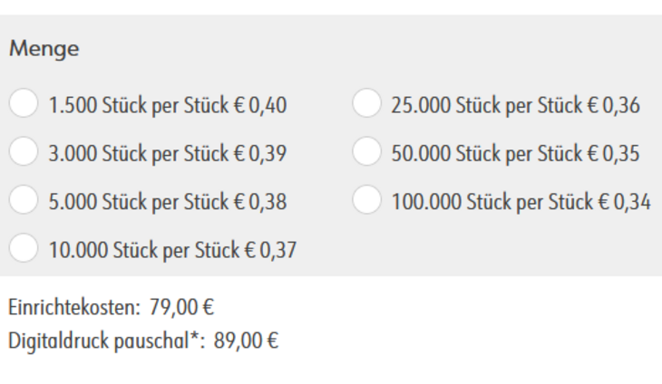This screenshot has width=662, height=384.
Task: Choose the 50.000 Stück radio button
Action: coord(366,152)
